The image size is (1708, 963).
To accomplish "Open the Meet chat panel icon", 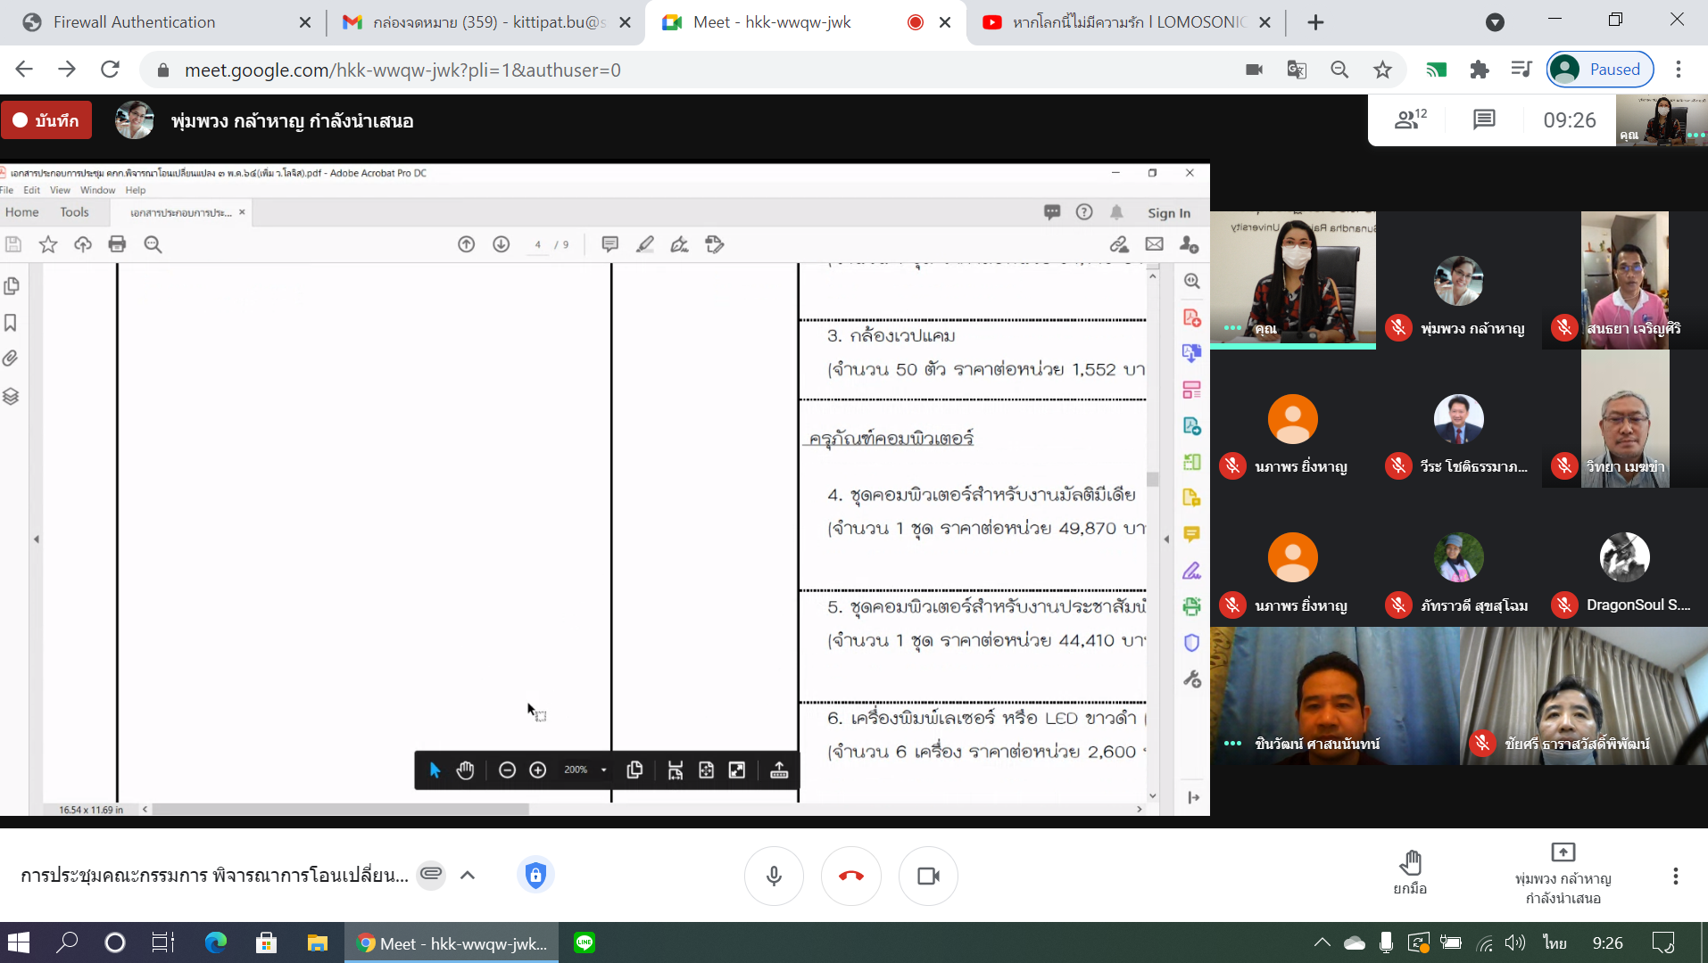I will 1484,119.
